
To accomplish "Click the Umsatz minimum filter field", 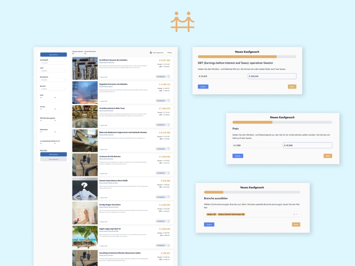I will (47, 112).
